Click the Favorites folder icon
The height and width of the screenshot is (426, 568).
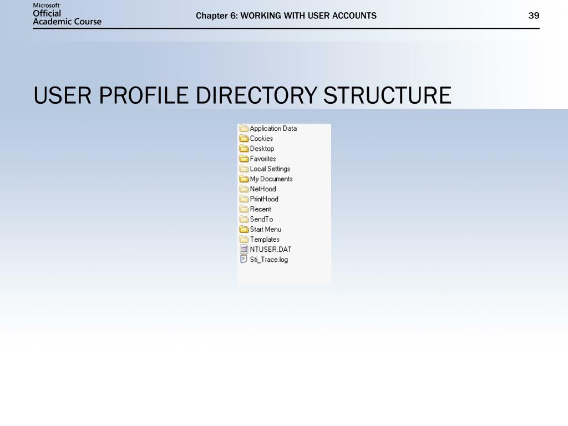click(244, 159)
